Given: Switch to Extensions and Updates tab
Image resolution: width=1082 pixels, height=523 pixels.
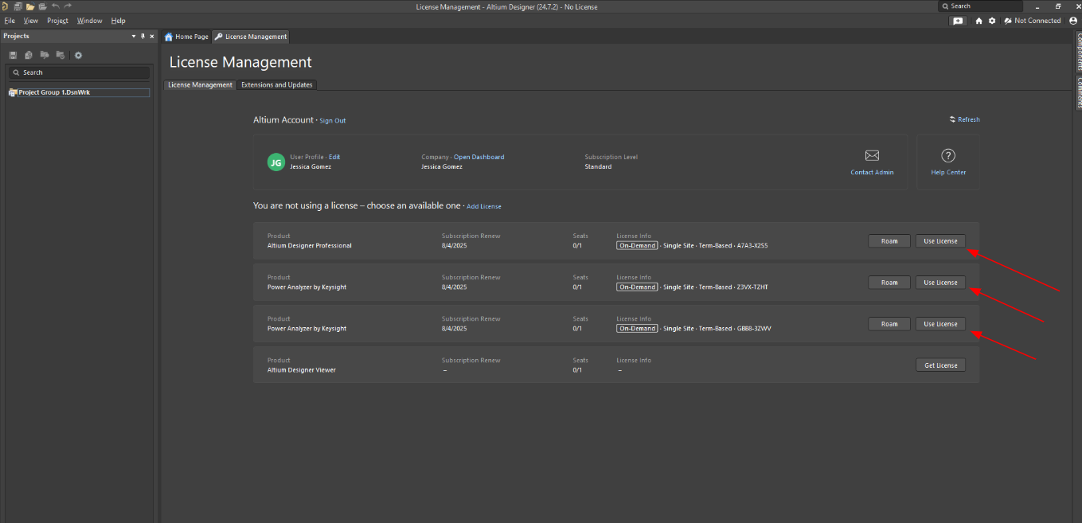Looking at the screenshot, I should click(277, 84).
